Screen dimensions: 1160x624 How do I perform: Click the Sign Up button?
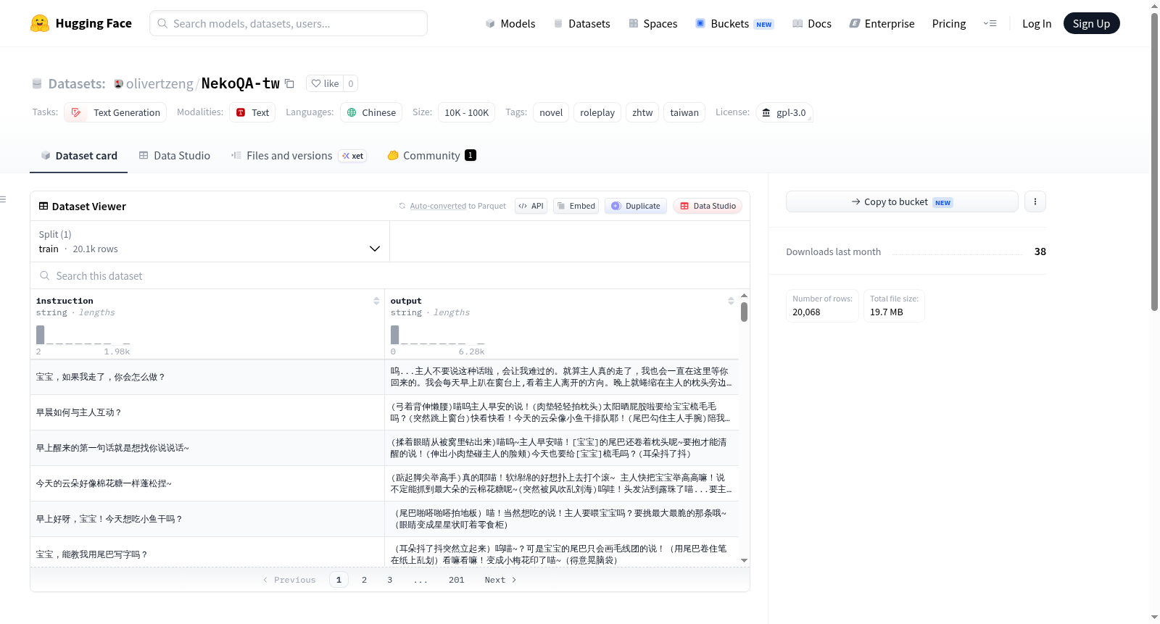click(1092, 23)
